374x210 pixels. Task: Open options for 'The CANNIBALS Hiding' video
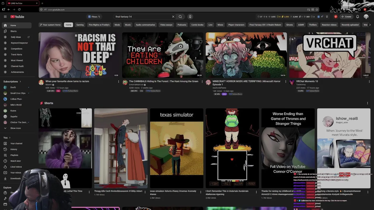pyautogui.click(x=202, y=82)
